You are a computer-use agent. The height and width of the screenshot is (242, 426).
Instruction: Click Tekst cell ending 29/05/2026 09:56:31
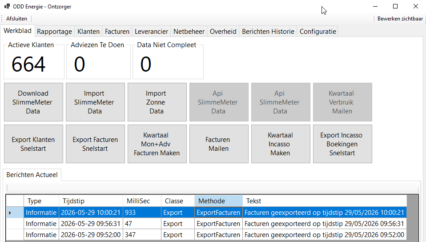coord(325,224)
